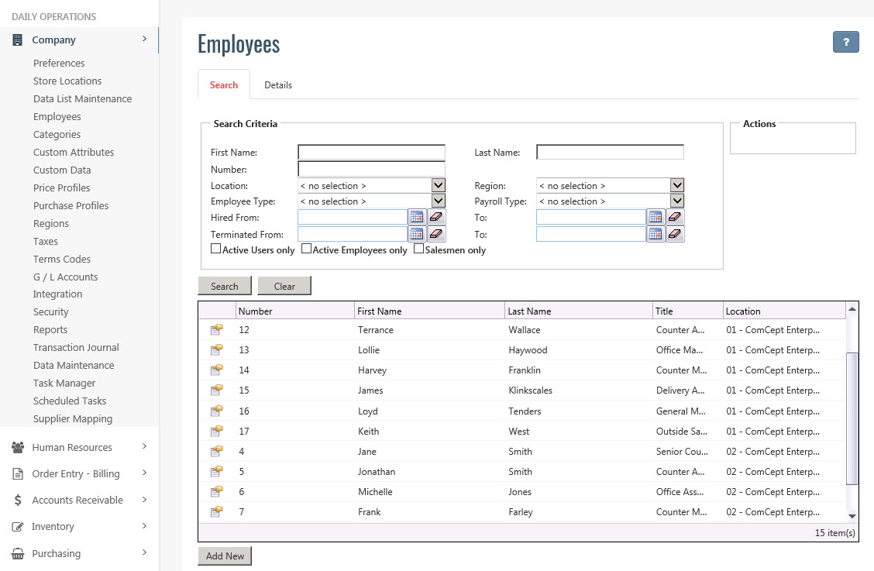Image resolution: width=874 pixels, height=571 pixels.
Task: Enable the Active Users only checkbox
Action: pyautogui.click(x=216, y=249)
